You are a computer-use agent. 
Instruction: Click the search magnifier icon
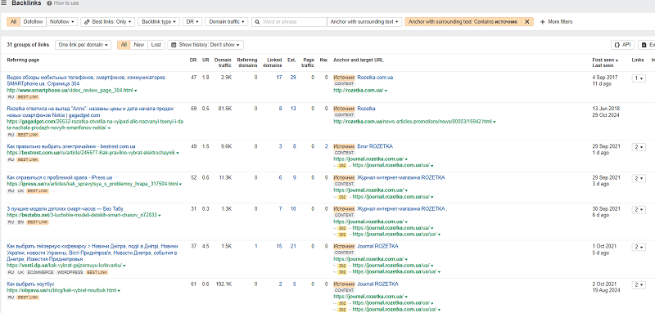click(258, 22)
